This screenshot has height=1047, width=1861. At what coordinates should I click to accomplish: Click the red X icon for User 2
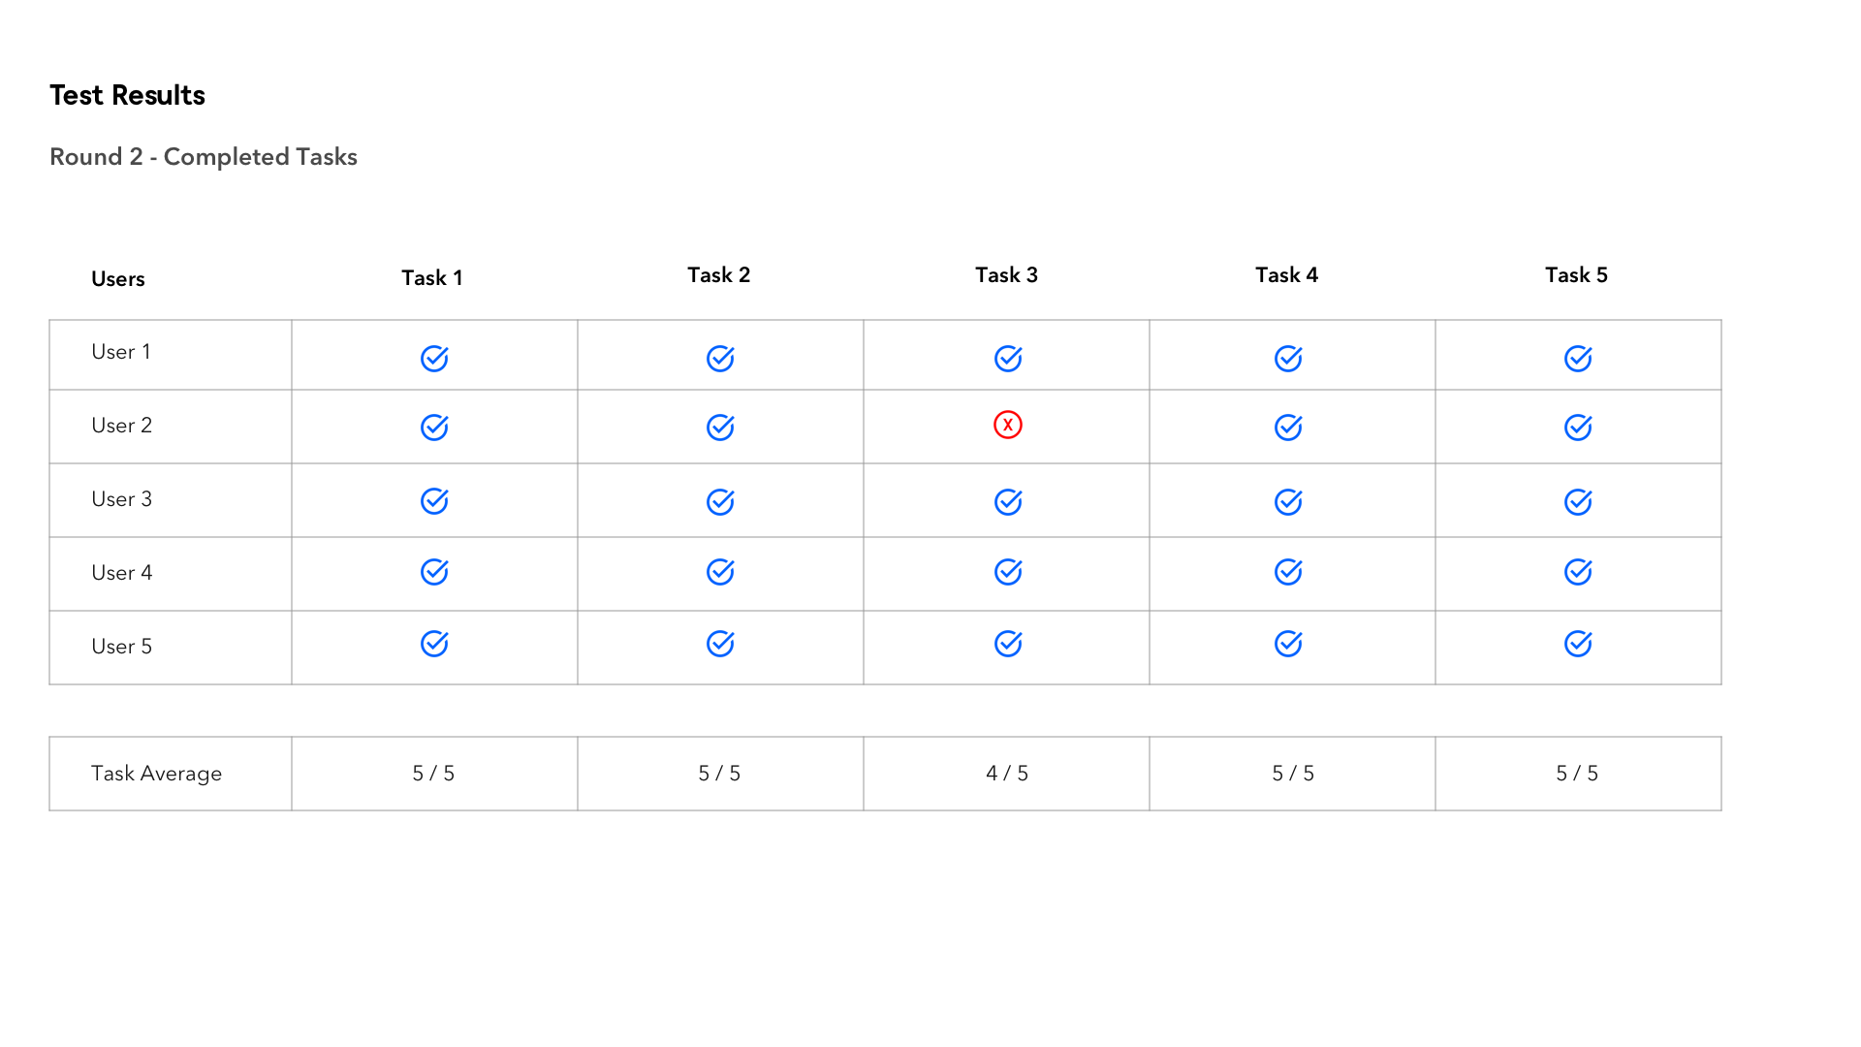pos(1008,425)
